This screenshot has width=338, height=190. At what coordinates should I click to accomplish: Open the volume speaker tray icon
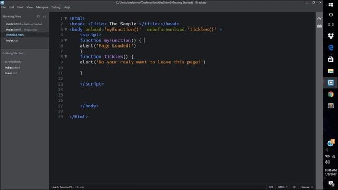pyautogui.click(x=327, y=162)
